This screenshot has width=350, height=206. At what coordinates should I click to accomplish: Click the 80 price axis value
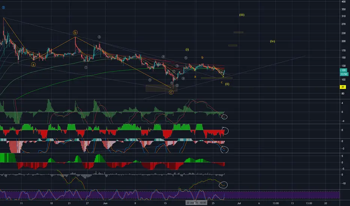[342, 94]
